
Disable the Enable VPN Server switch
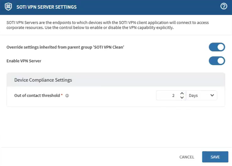click(217, 61)
